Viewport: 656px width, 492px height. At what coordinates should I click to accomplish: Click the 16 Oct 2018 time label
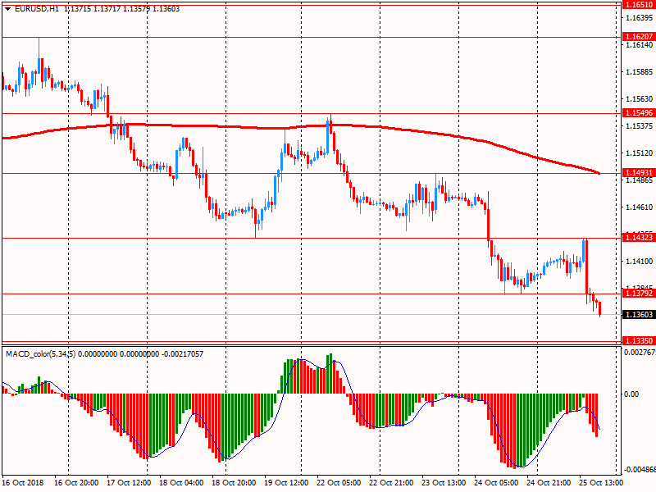point(23,482)
